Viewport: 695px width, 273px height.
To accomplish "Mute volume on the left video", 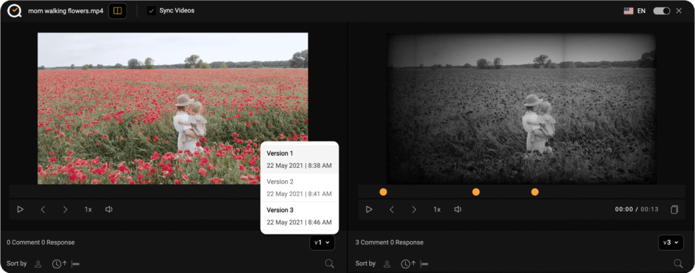I will (109, 209).
